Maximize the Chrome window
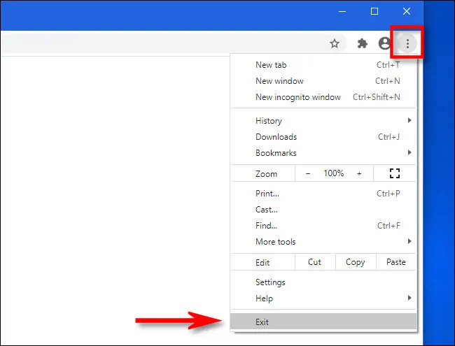The width and height of the screenshot is (455, 346). click(374, 11)
